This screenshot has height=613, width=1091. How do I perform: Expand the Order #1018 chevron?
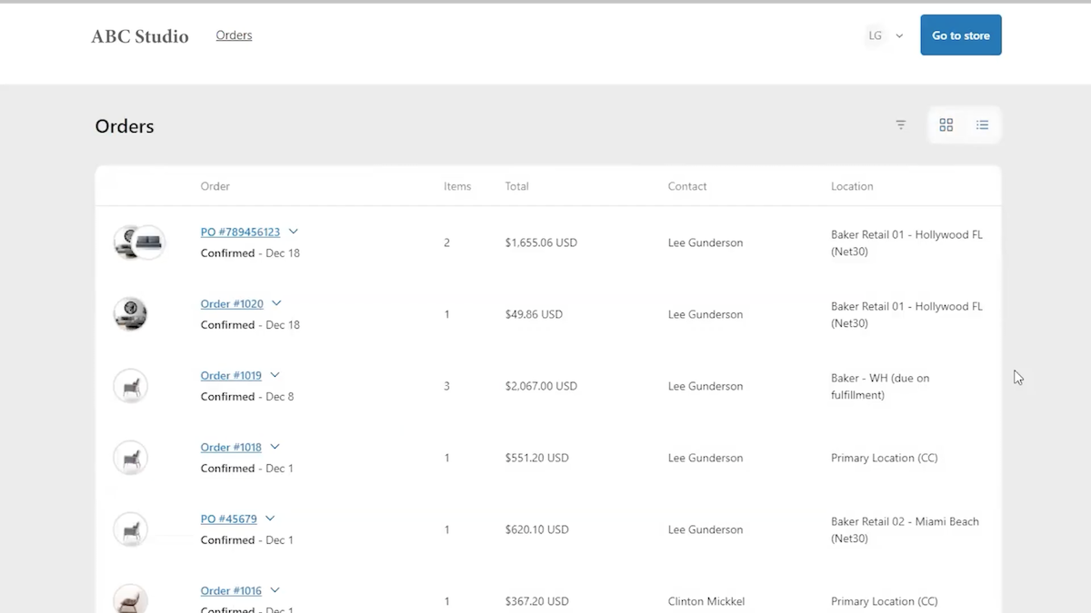[275, 447]
